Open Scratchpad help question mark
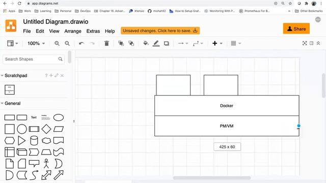Image resolution: width=326 pixels, height=183 pixels. pos(46,76)
